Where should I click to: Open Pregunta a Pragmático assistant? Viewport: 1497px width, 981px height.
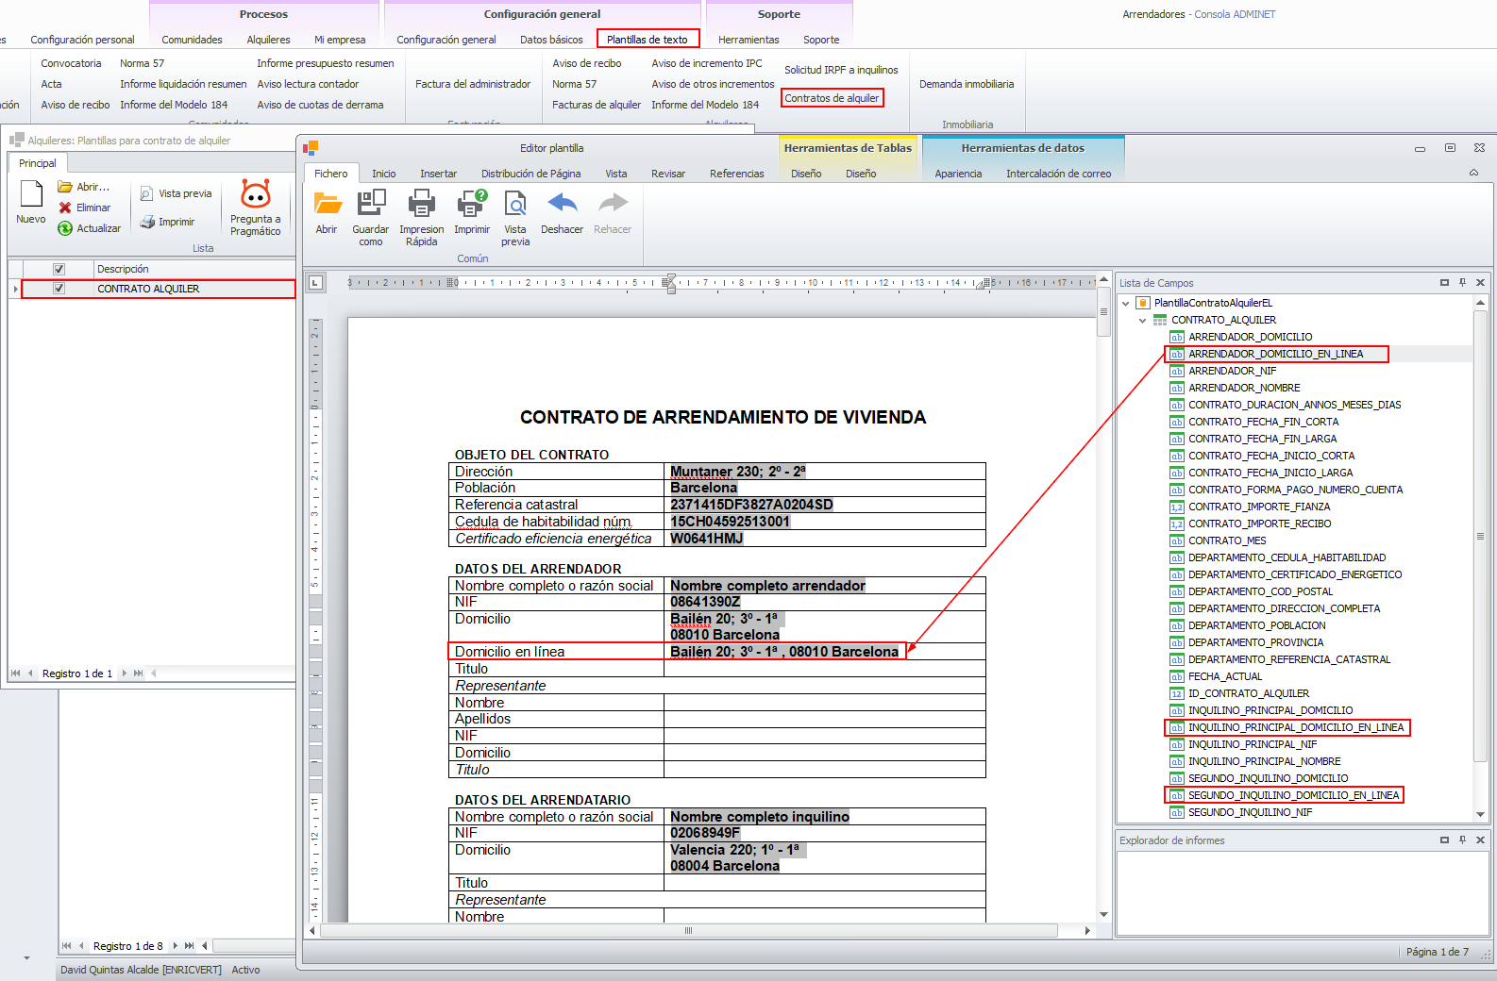pyautogui.click(x=256, y=194)
